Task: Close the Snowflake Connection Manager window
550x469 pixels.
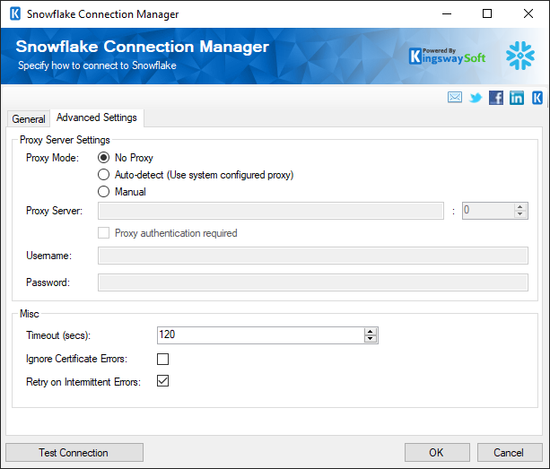Action: (528, 14)
